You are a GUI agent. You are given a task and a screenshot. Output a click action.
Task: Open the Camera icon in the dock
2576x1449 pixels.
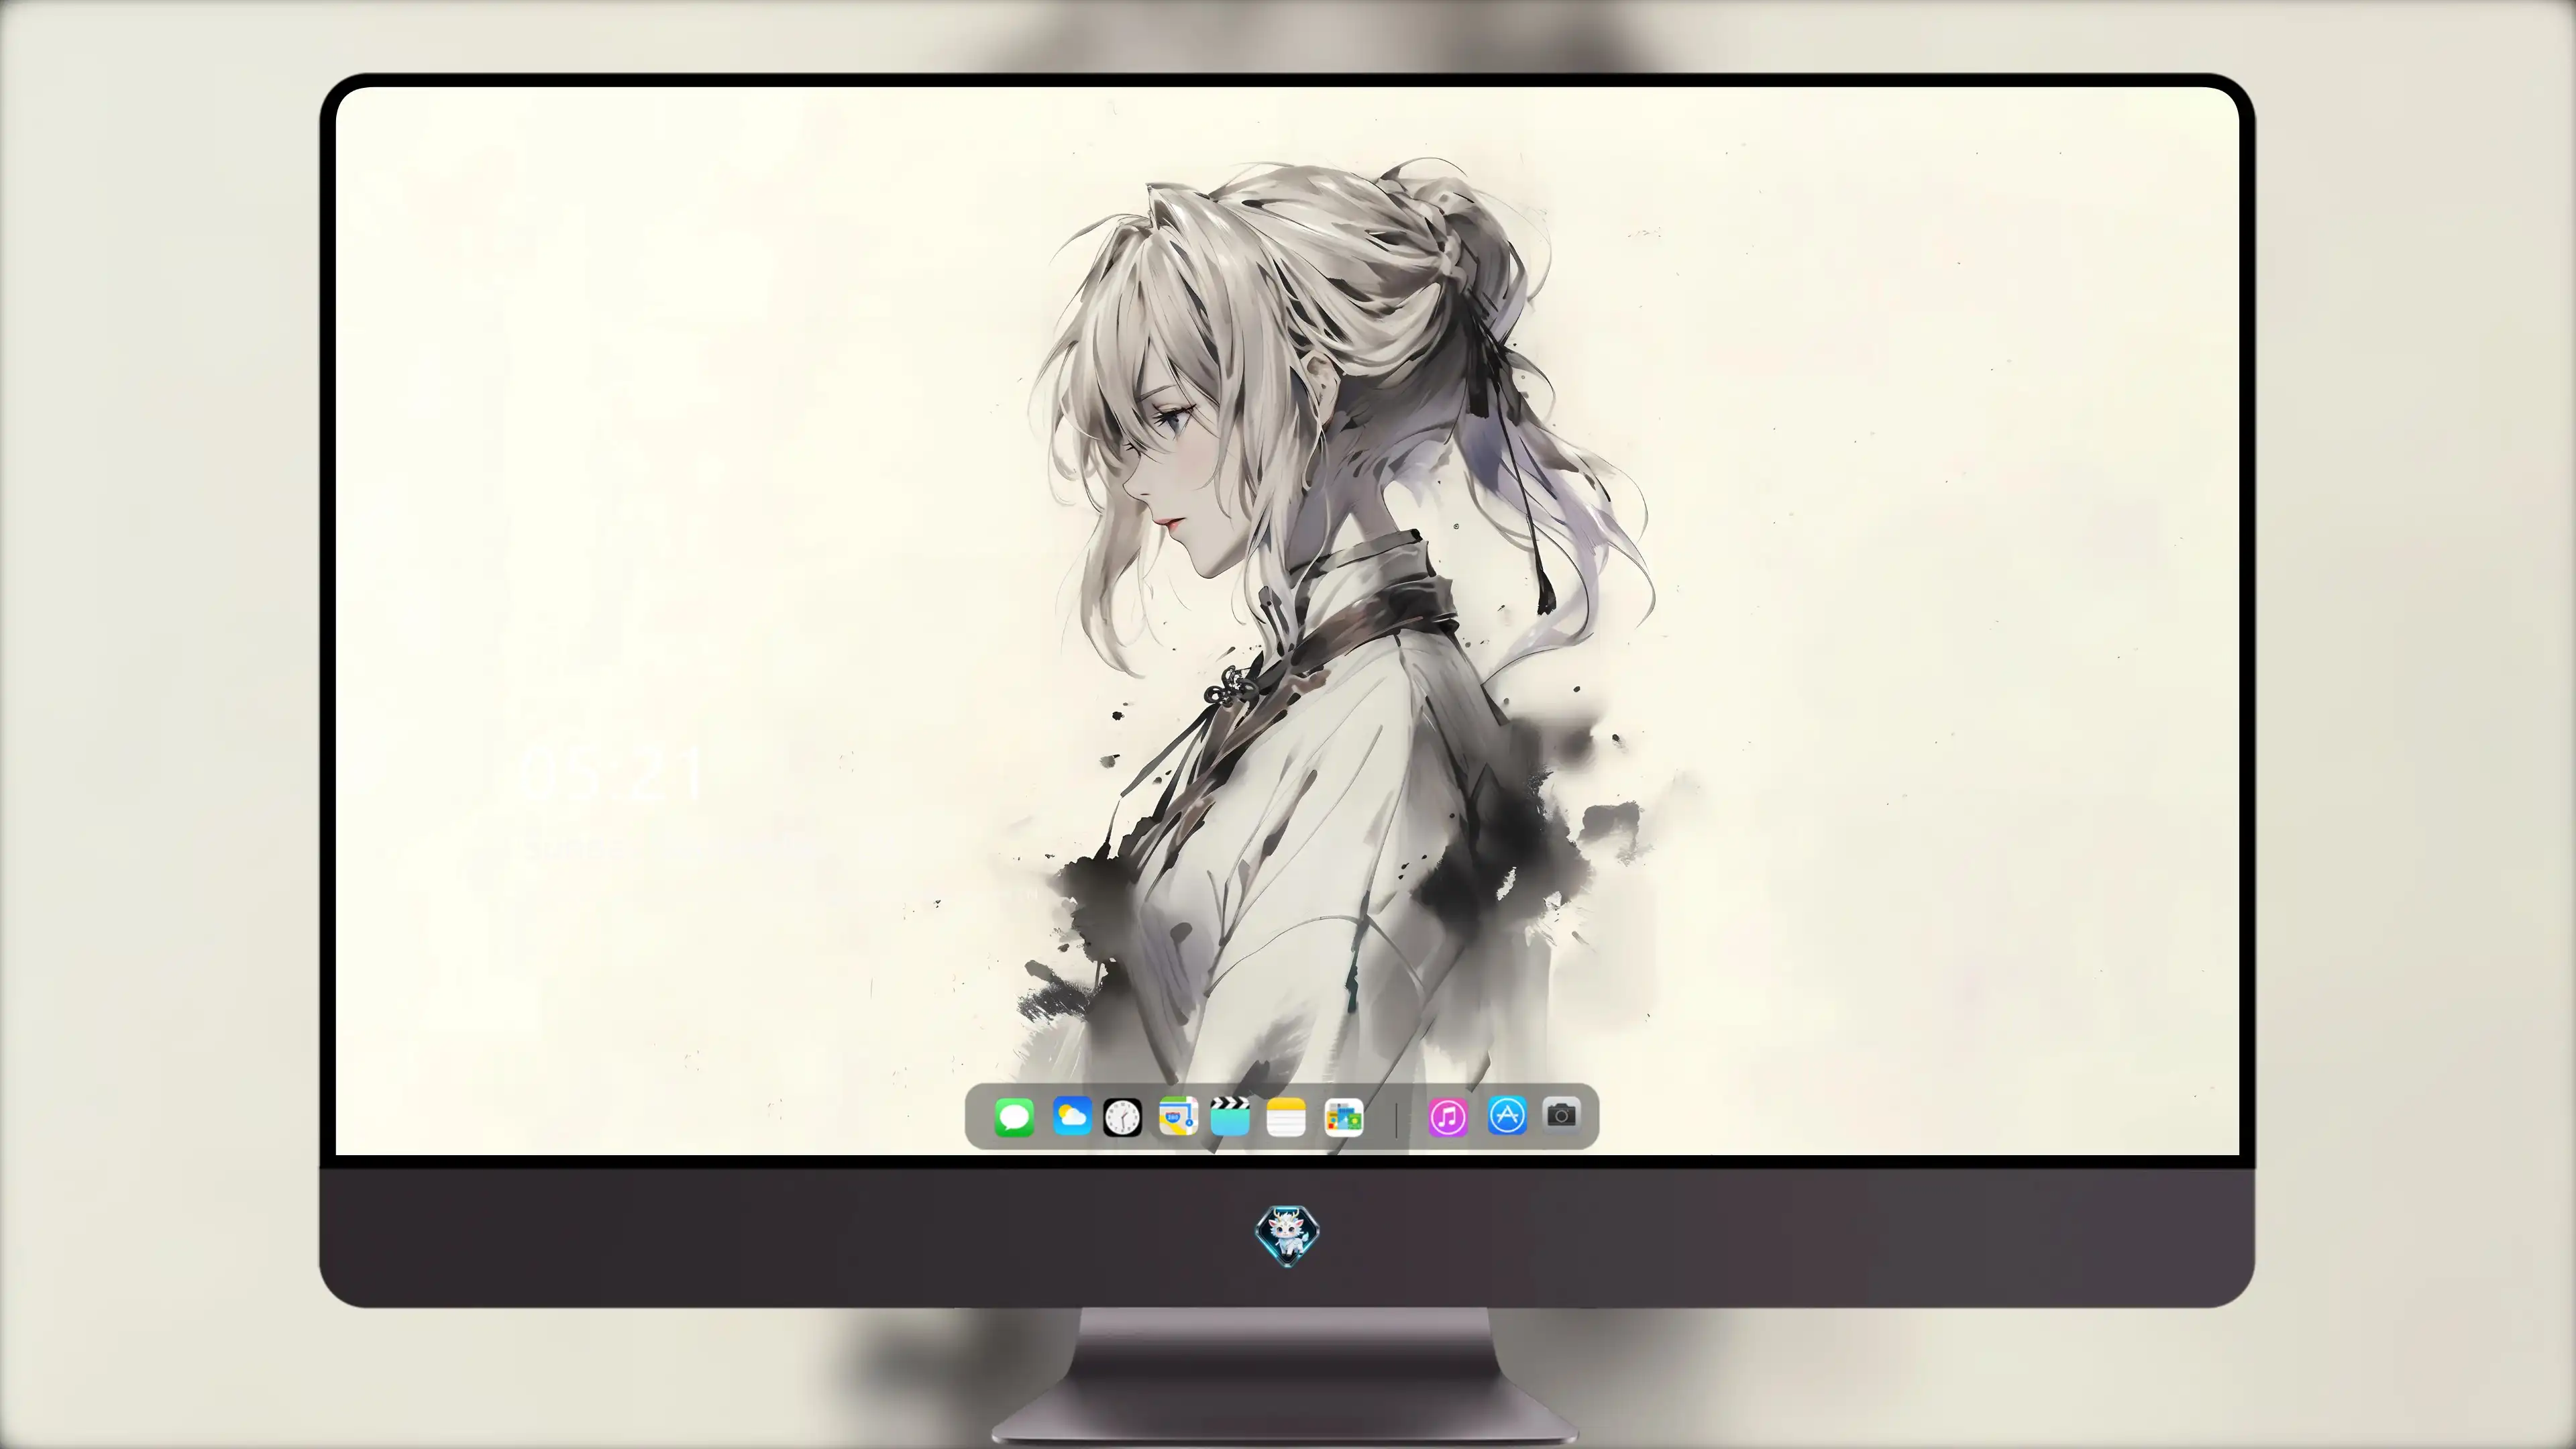tap(1561, 1115)
